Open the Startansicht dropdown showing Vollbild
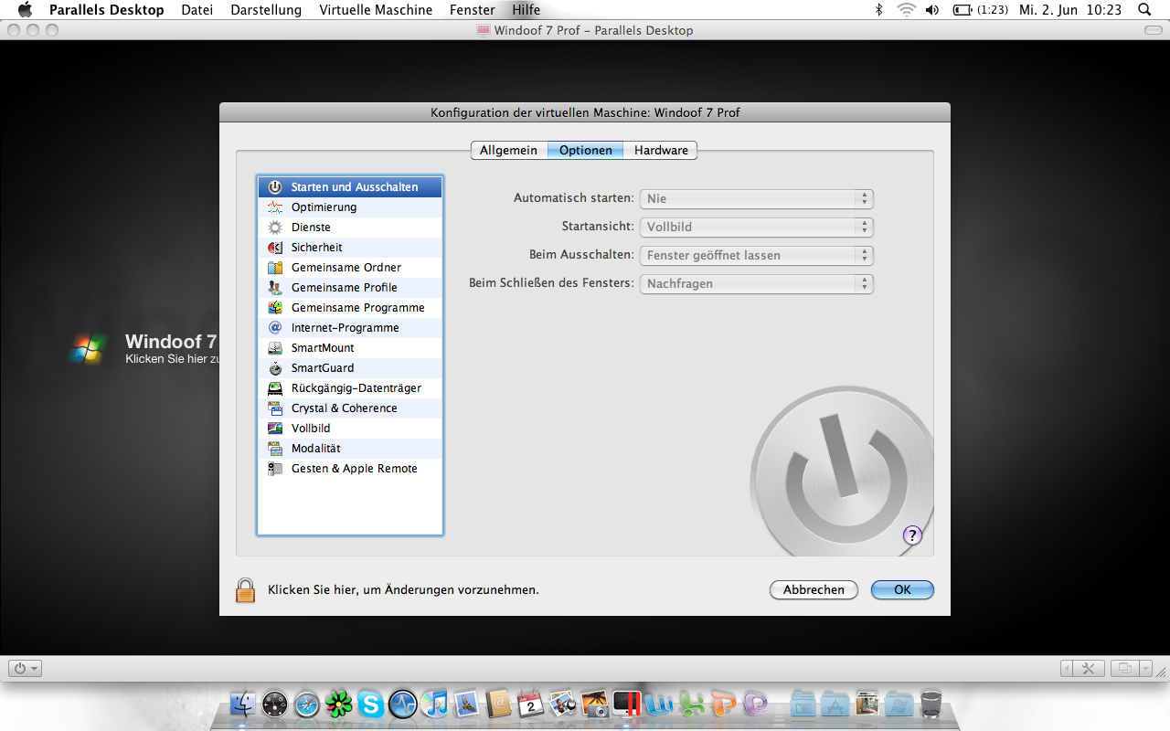The width and height of the screenshot is (1170, 731). 757,227
